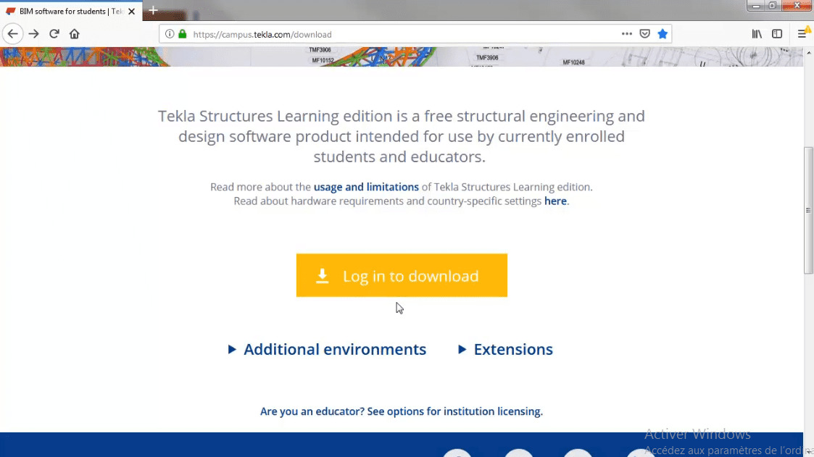Viewport: 814px width, 457px height.
Task: Go back using the browser back arrow
Action: click(12, 34)
